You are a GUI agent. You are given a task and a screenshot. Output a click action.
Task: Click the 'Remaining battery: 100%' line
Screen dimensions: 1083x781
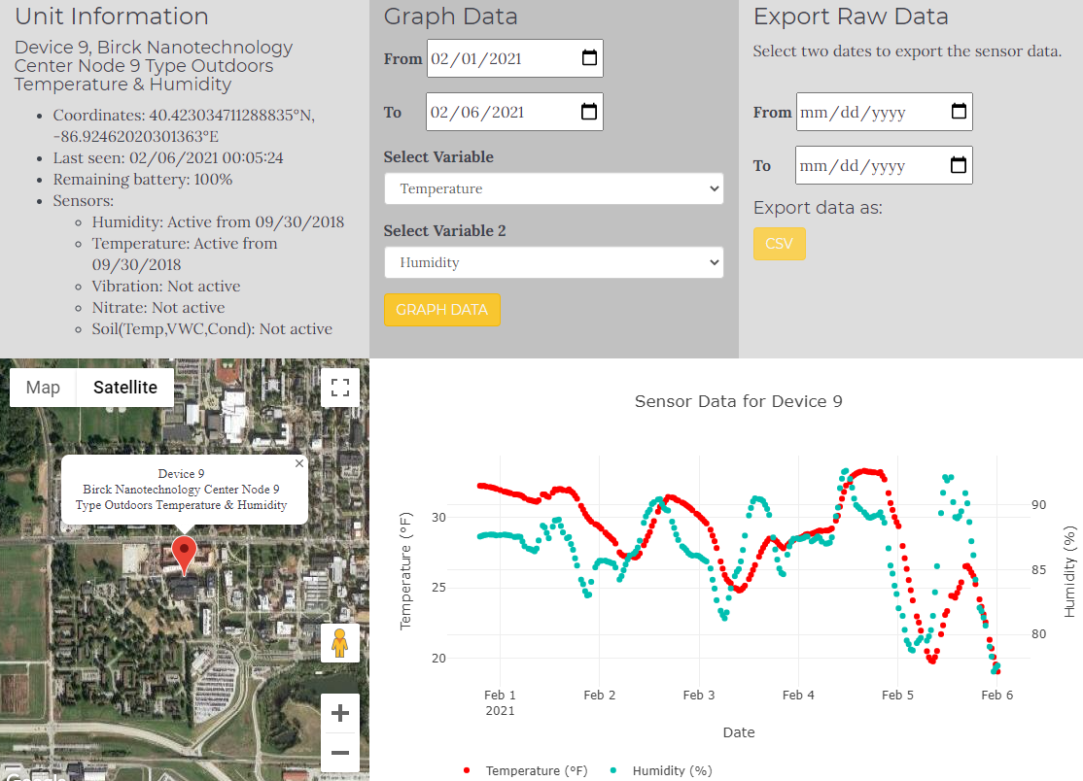143,180
